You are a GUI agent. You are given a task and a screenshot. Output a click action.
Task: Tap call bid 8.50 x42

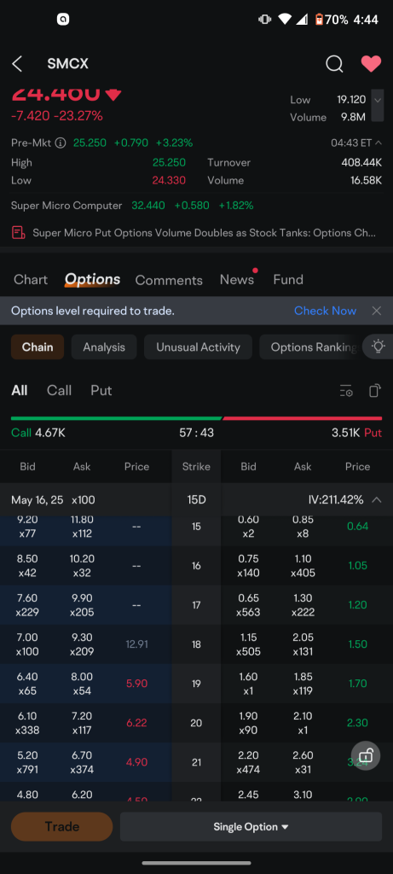[27, 565]
